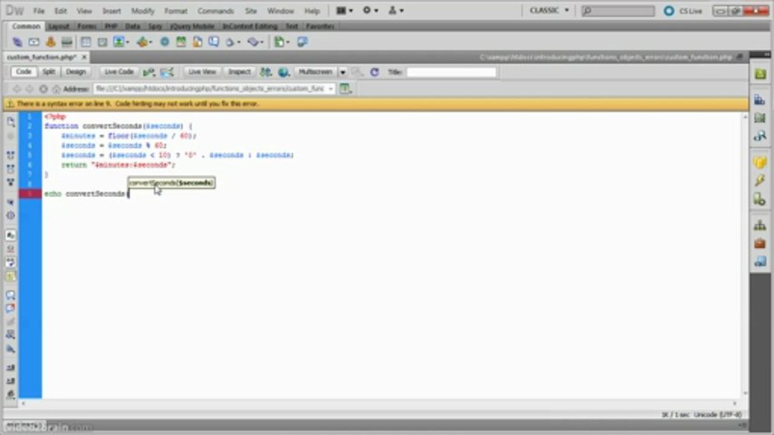Toggle Live Code
774x435 pixels.
pyautogui.click(x=119, y=72)
